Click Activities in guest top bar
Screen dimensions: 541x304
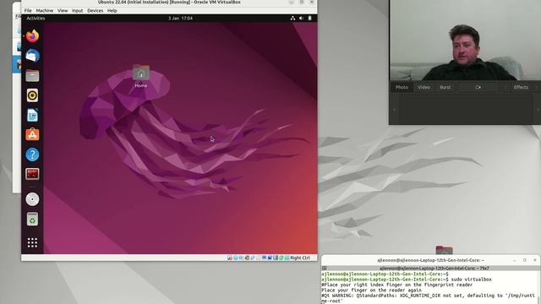[36, 19]
